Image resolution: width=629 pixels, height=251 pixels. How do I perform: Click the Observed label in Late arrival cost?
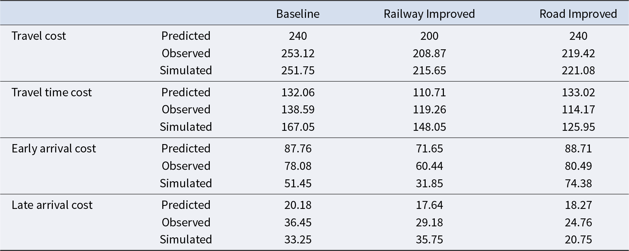pos(186,222)
